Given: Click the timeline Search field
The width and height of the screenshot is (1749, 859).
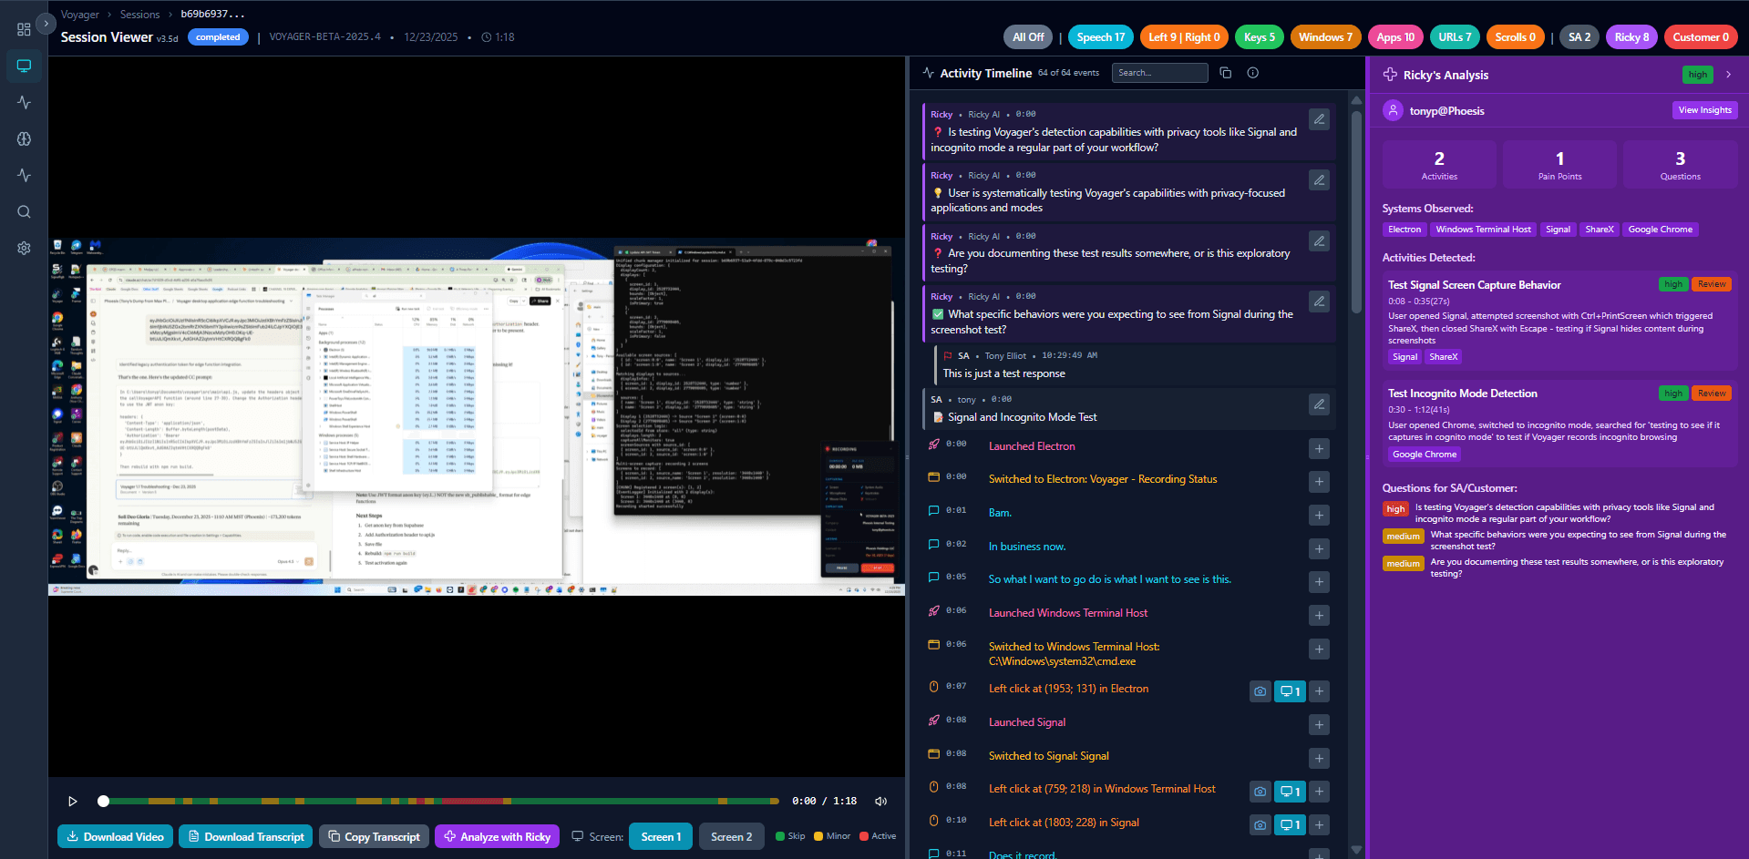Looking at the screenshot, I should 1159,72.
